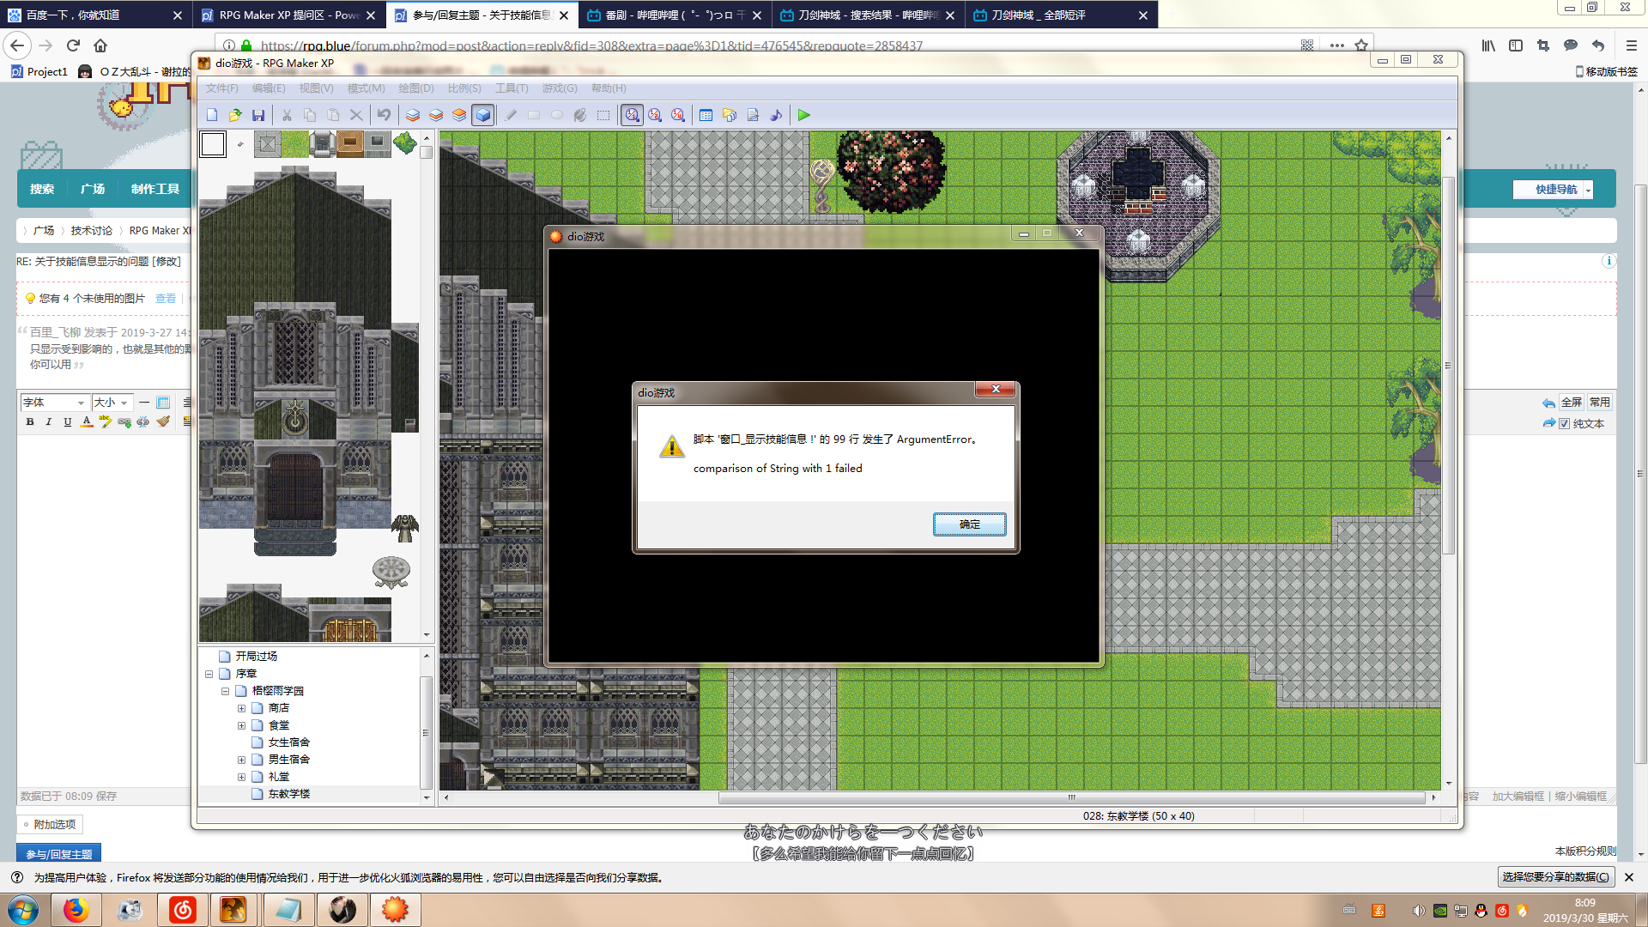
Task: Click the Save Project floppy icon
Action: point(258,115)
